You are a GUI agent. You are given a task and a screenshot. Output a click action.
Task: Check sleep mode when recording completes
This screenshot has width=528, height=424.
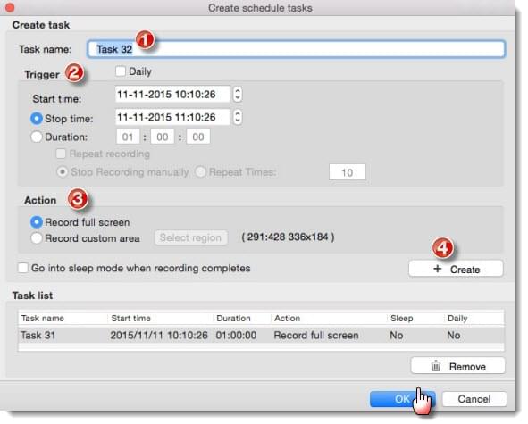tap(23, 268)
